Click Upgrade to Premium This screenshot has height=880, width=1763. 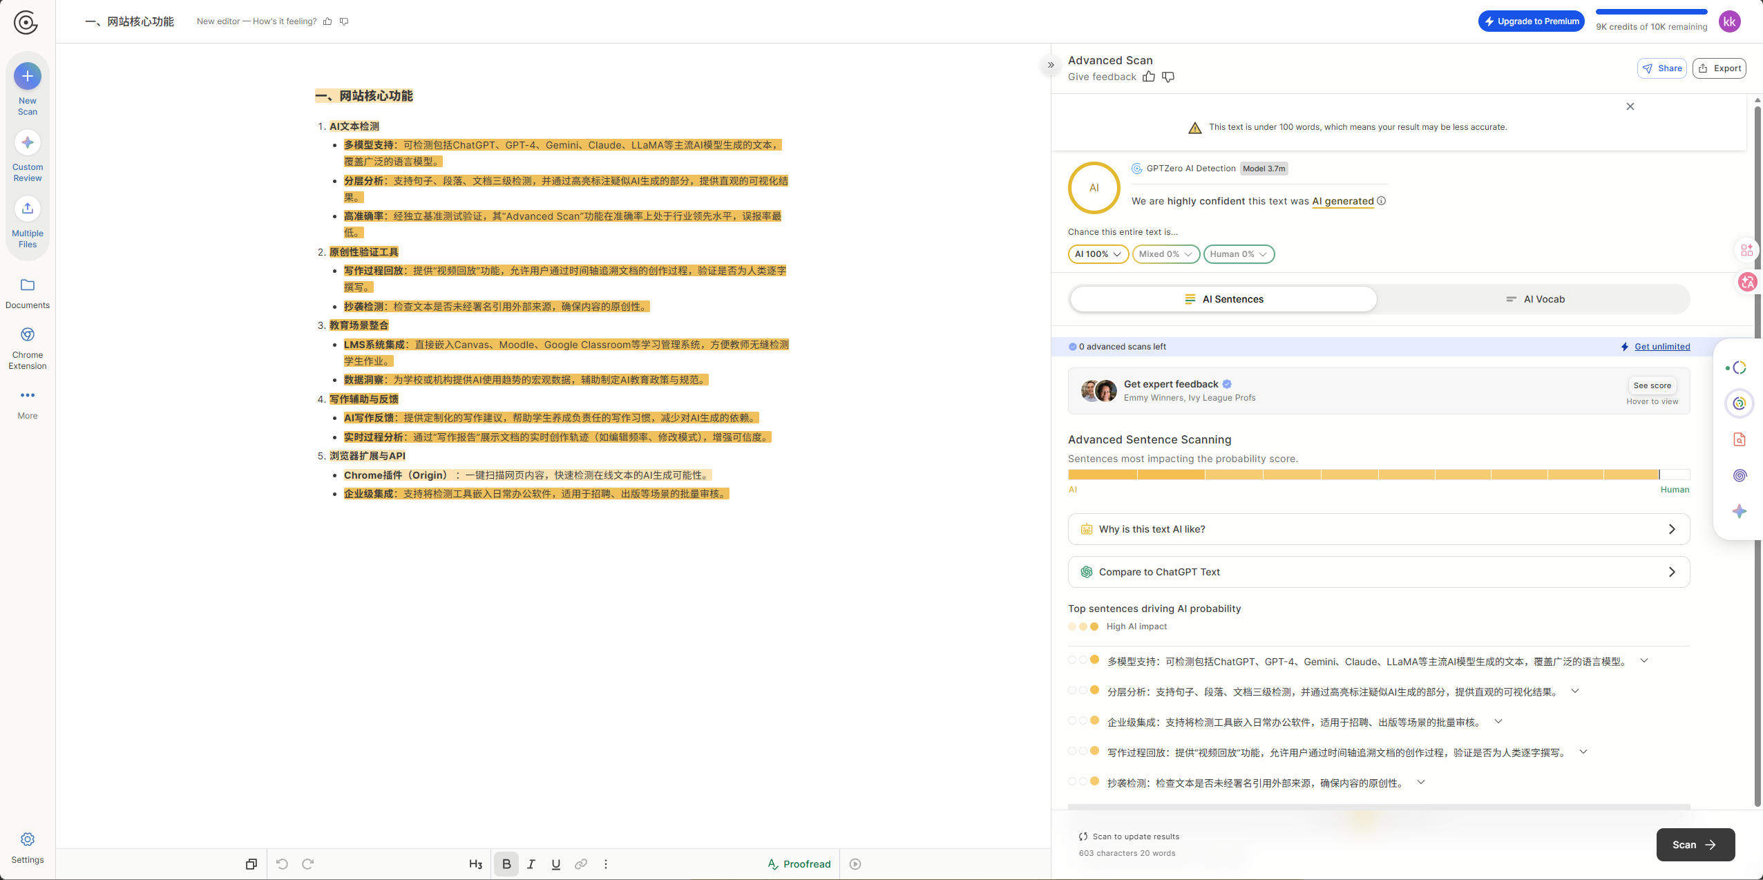point(1532,21)
